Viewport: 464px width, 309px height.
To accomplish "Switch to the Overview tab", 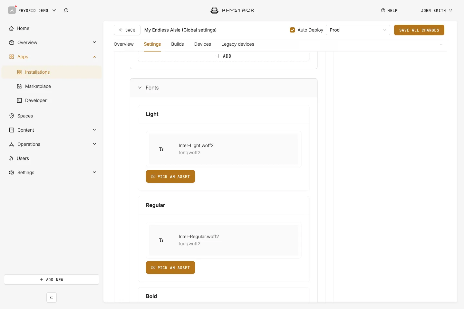I will pyautogui.click(x=124, y=44).
